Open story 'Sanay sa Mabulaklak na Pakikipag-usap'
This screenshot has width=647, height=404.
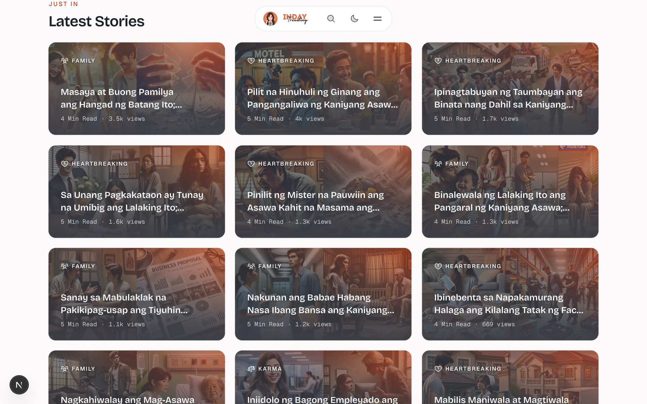pos(124,304)
